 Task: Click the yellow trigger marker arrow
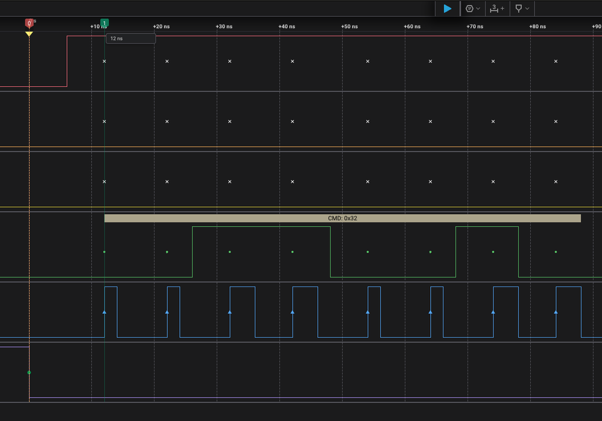click(29, 34)
